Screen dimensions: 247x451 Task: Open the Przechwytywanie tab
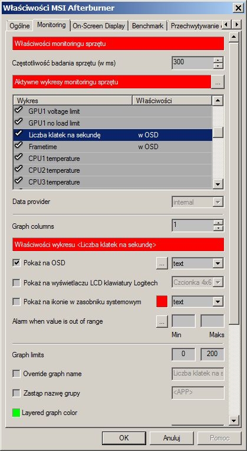(195, 26)
